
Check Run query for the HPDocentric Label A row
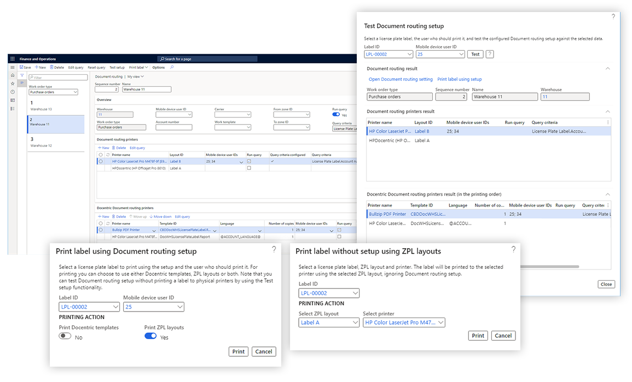pos(249,168)
